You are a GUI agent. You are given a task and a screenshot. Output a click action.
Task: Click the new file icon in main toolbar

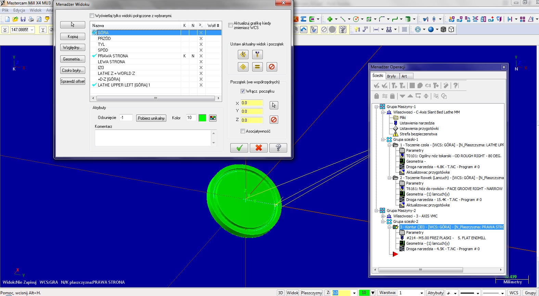click(x=7, y=19)
